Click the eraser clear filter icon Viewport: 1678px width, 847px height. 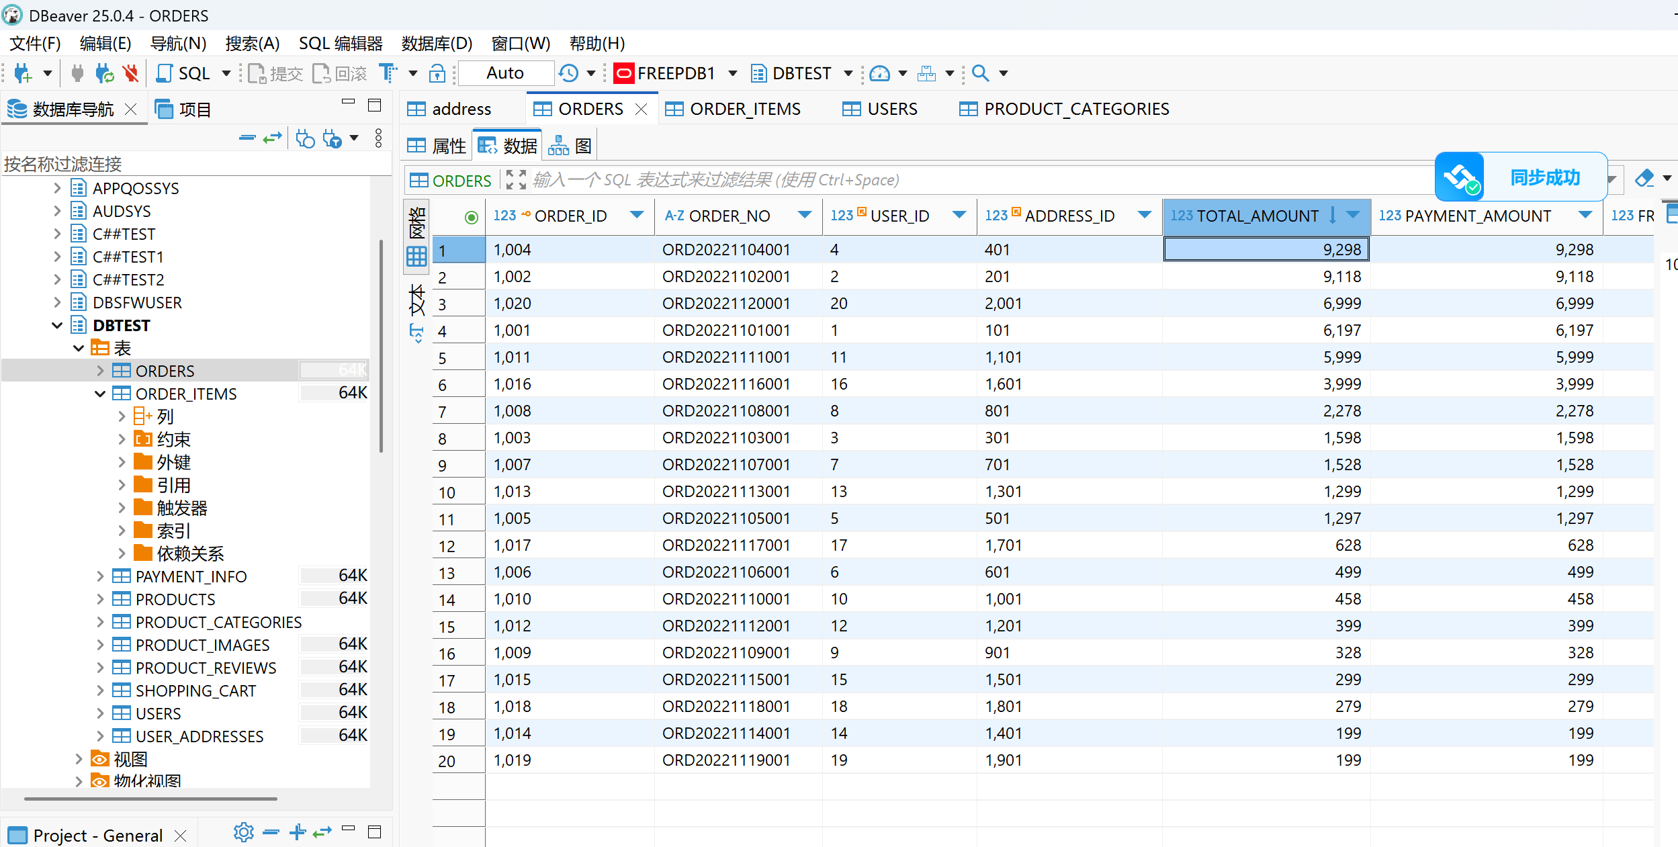1644,179
